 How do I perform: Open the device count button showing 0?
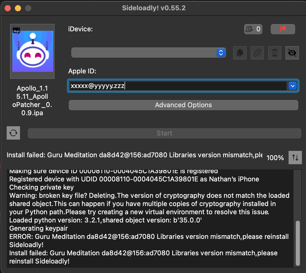[x=253, y=29]
